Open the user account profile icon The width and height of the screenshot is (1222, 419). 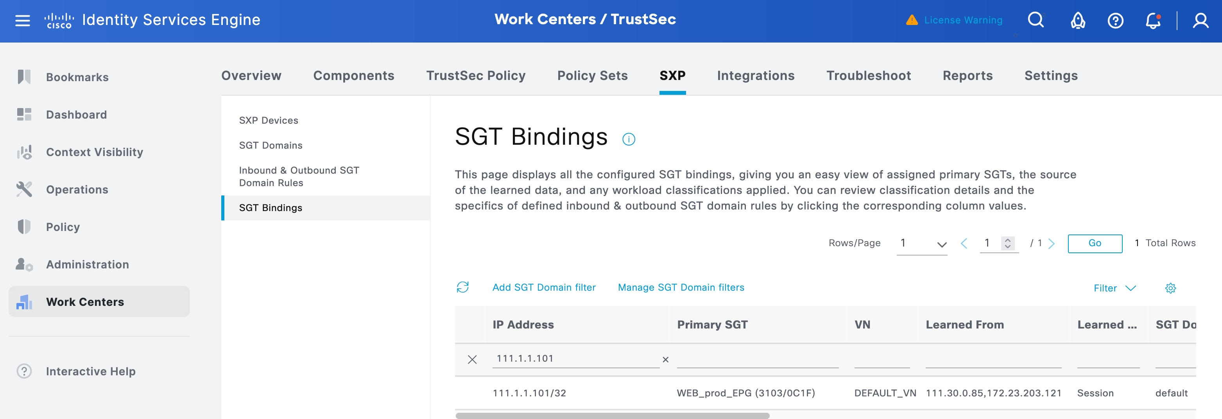click(x=1200, y=21)
